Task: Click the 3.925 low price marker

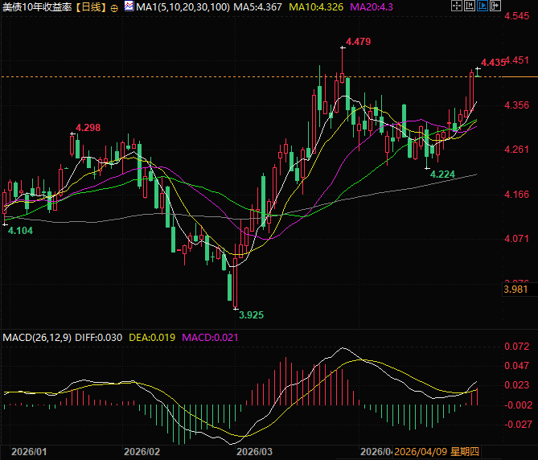Action: click(x=252, y=314)
